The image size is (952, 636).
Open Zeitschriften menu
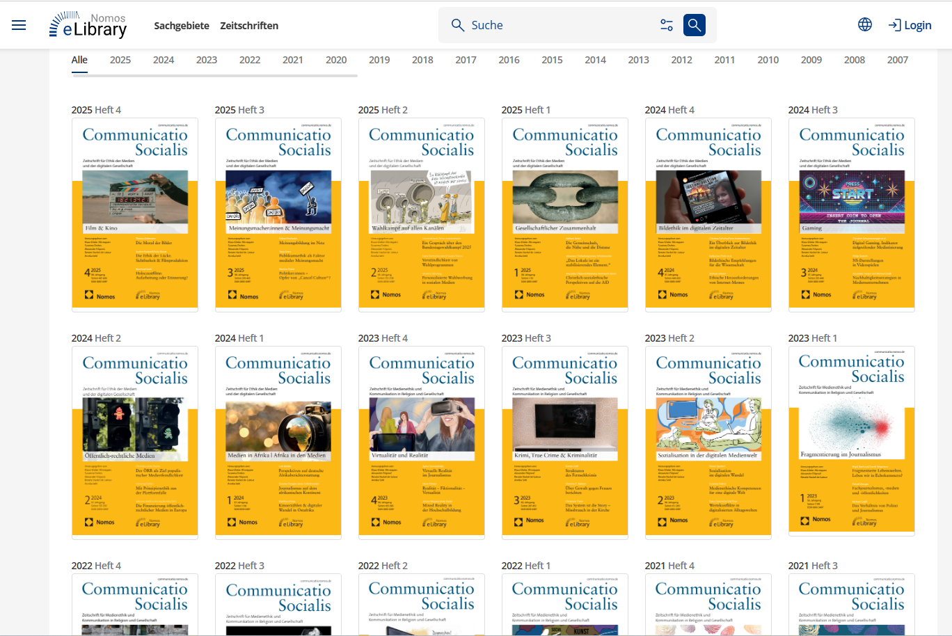click(249, 26)
